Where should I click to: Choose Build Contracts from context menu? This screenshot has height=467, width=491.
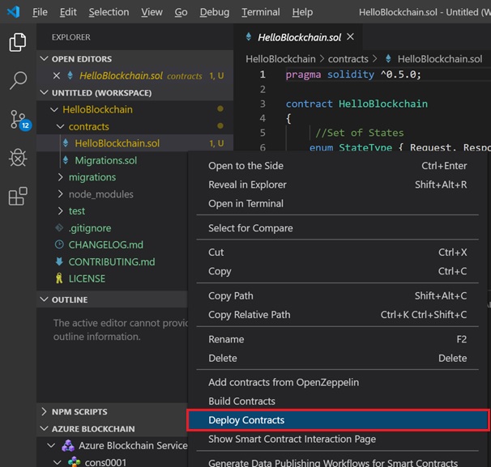pos(338,401)
